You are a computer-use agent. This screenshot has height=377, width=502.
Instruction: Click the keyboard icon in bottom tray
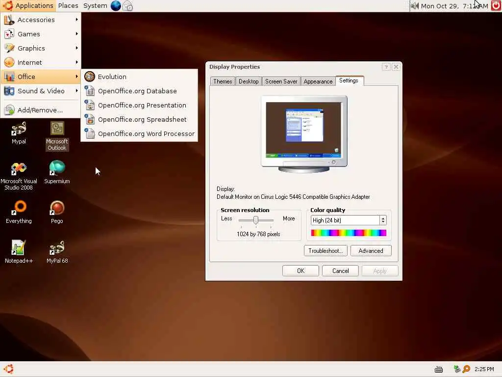(x=439, y=370)
